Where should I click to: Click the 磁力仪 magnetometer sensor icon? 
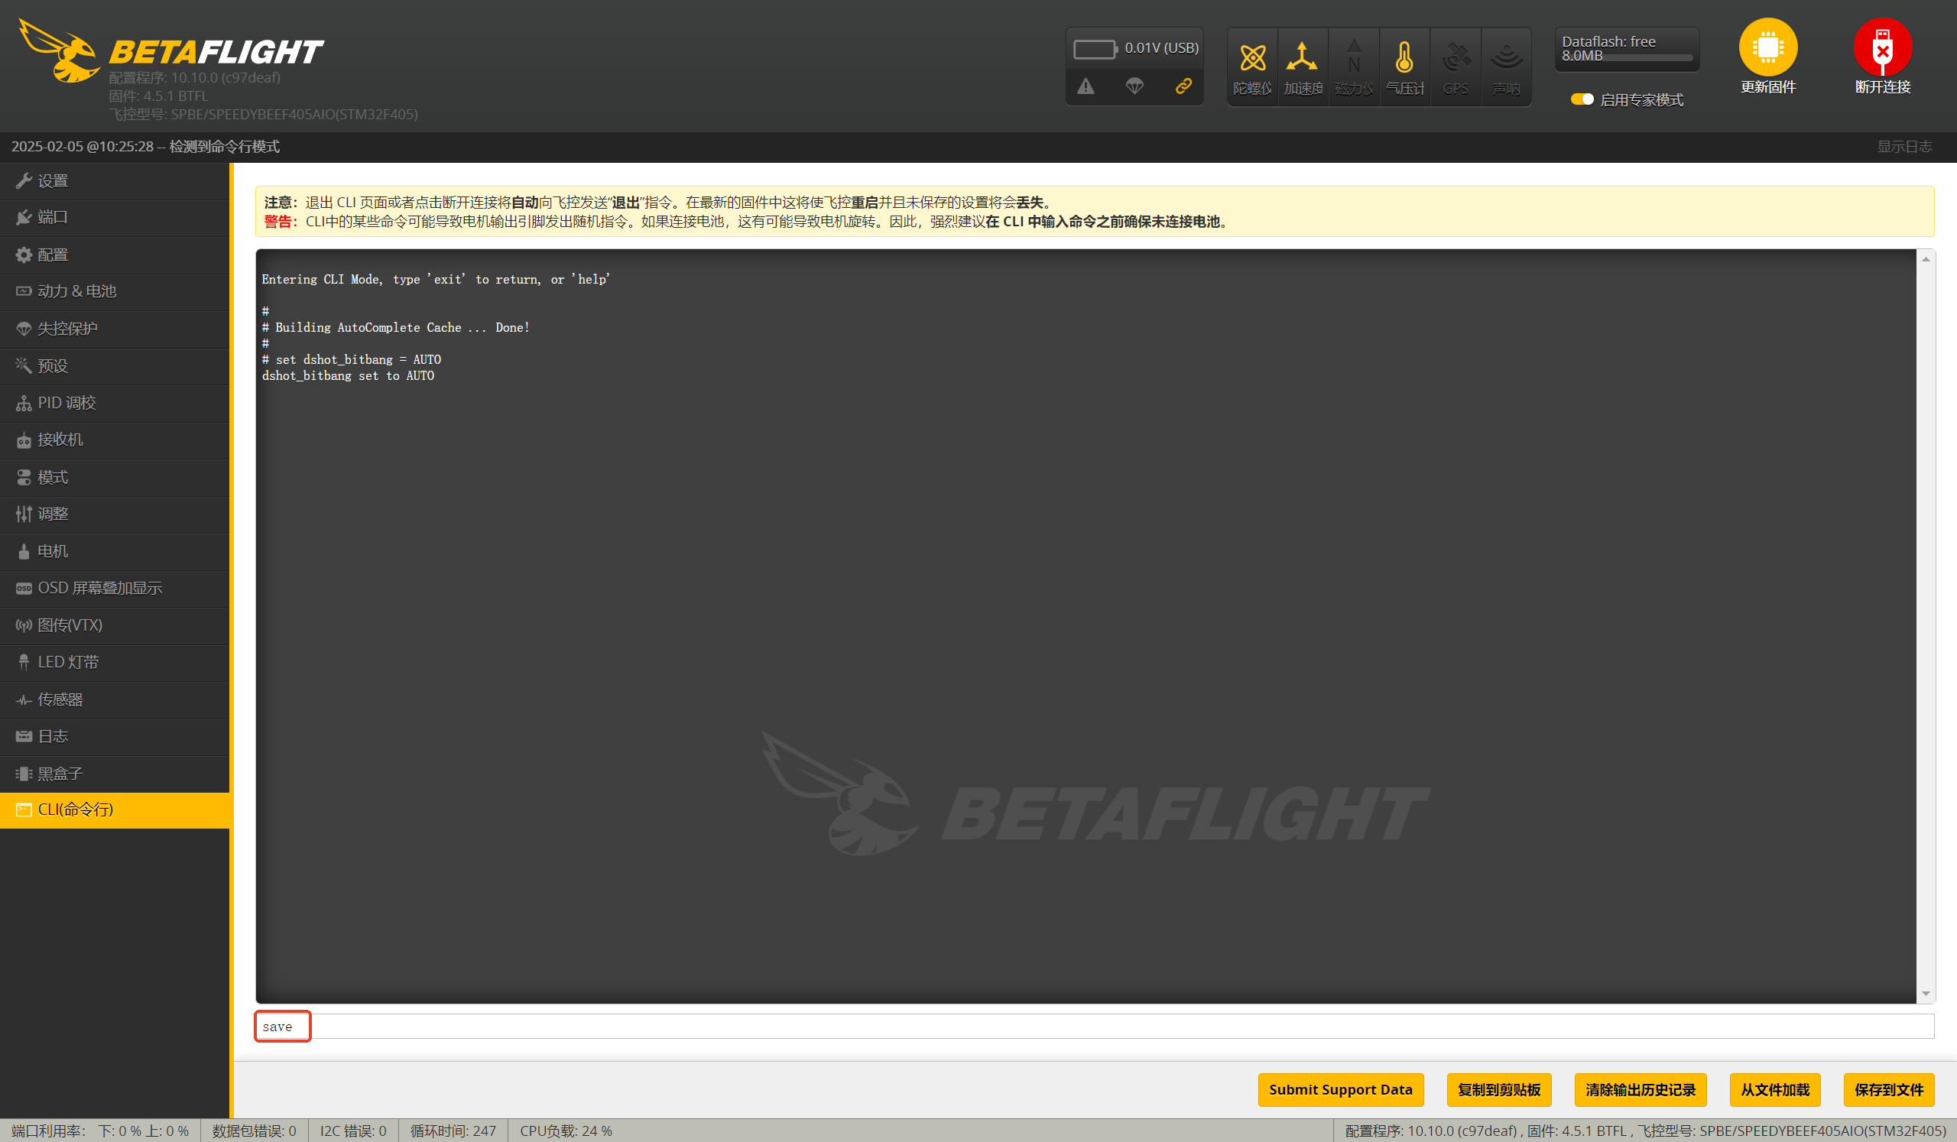(1354, 67)
